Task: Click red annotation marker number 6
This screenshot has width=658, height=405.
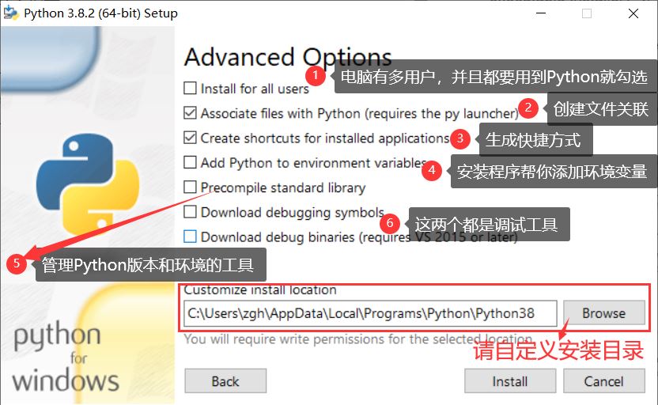Action: pos(390,223)
